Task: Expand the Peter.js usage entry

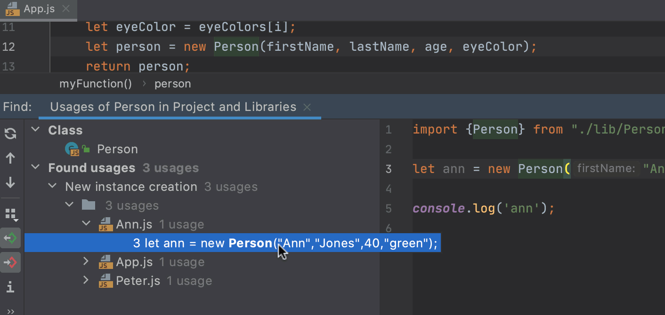Action: coord(86,281)
